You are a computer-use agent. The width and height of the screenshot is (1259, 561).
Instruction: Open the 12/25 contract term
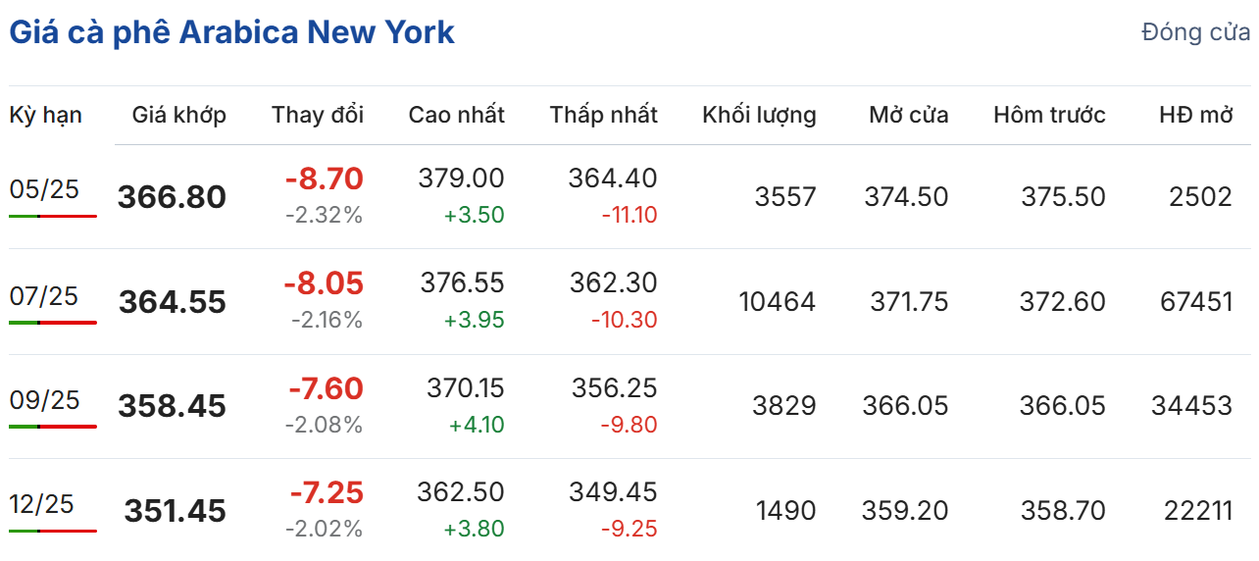42,504
